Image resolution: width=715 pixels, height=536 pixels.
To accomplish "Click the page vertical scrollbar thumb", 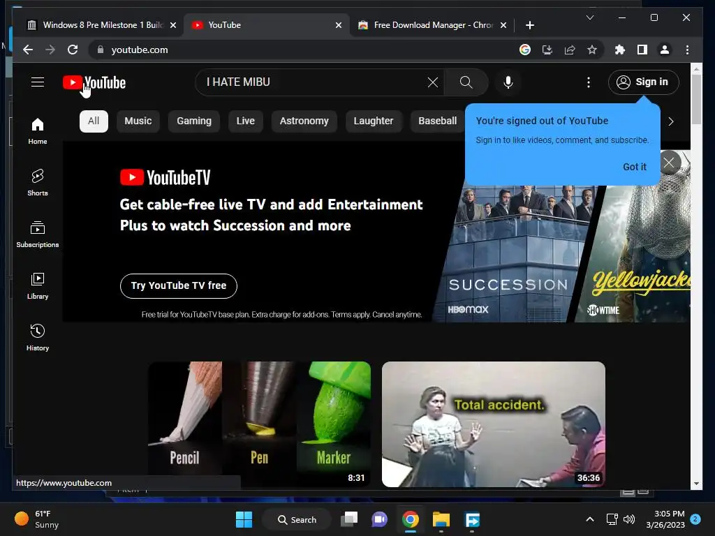I will point(696,99).
